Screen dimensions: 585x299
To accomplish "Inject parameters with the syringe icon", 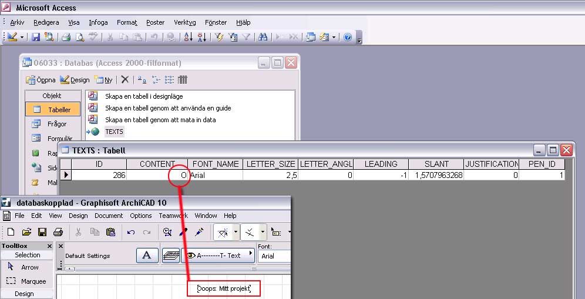I will [199, 232].
